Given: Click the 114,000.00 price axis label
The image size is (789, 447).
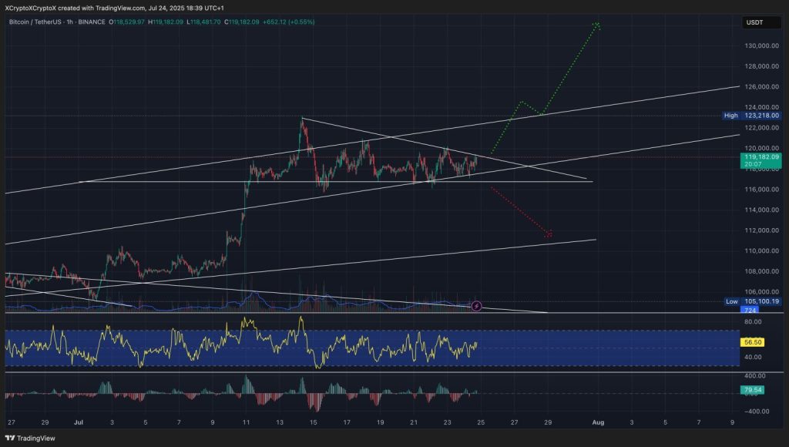Looking at the screenshot, I should (761, 210).
